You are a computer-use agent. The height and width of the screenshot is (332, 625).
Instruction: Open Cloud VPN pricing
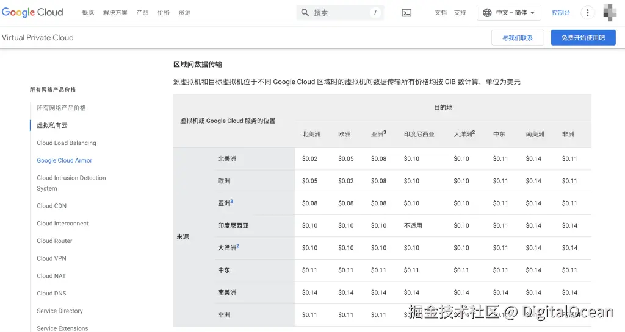(x=51, y=258)
